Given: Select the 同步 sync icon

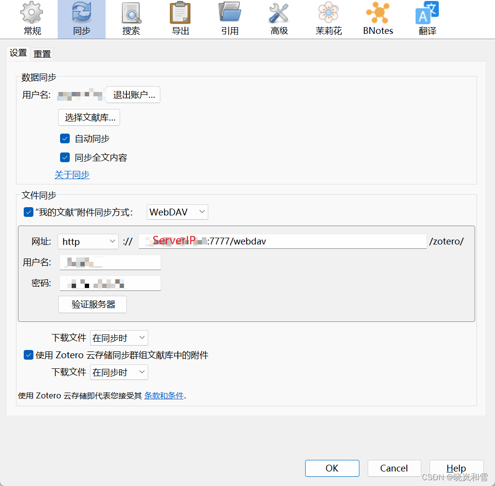Looking at the screenshot, I should (81, 18).
